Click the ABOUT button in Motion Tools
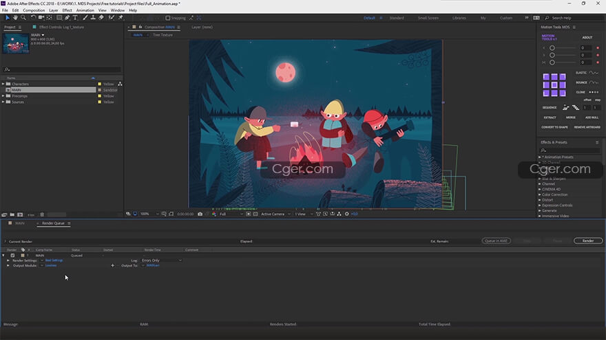This screenshot has height=340, width=606. coord(587,37)
